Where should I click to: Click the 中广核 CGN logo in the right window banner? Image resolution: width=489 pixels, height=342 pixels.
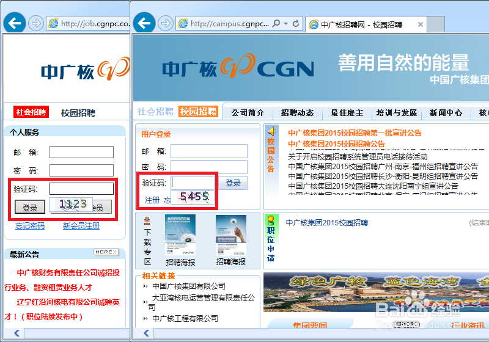[238, 67]
